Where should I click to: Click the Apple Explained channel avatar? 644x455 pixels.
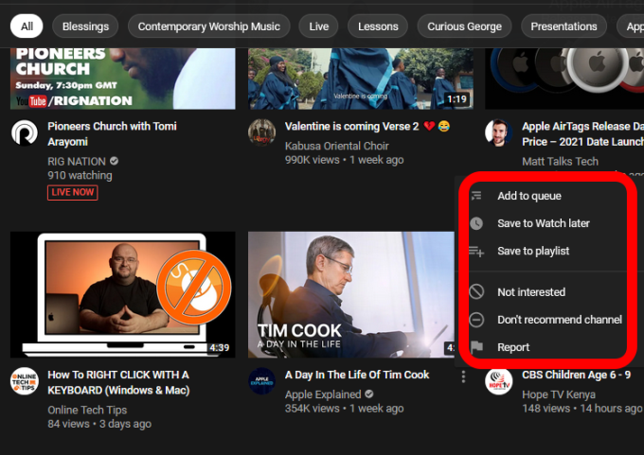point(262,381)
